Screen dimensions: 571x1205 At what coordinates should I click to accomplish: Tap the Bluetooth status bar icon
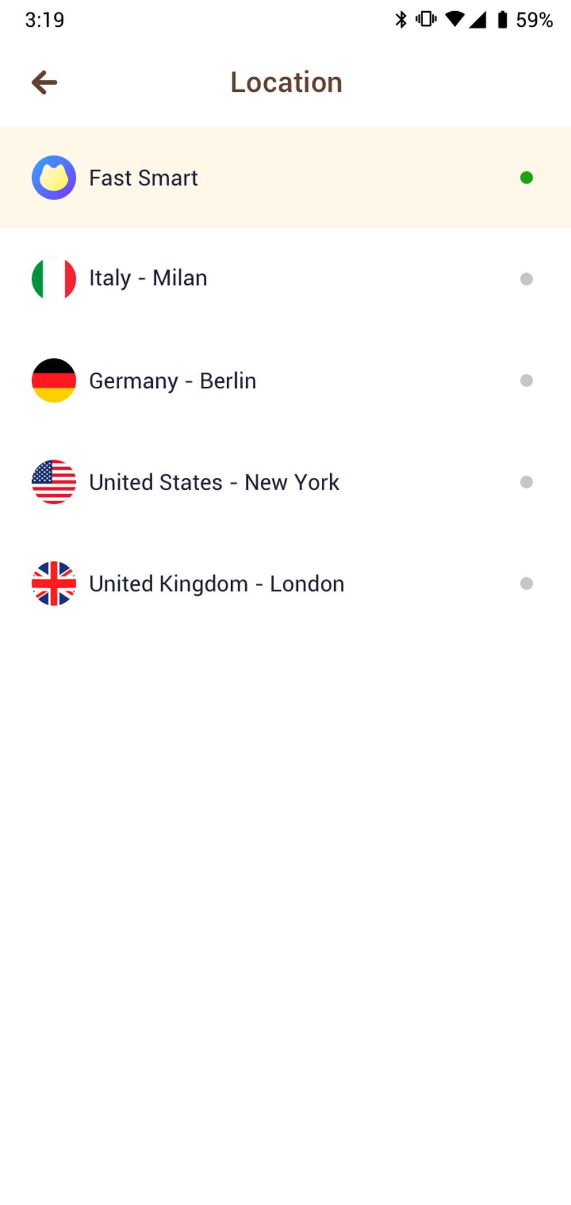(401, 20)
